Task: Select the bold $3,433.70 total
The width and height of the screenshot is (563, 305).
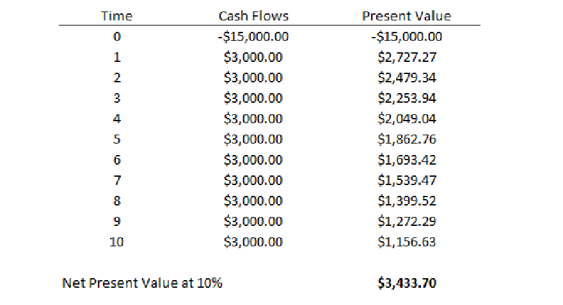Action: 407,283
